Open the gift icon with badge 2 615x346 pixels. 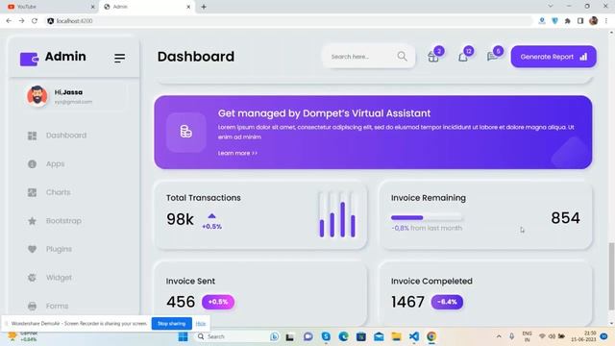433,57
